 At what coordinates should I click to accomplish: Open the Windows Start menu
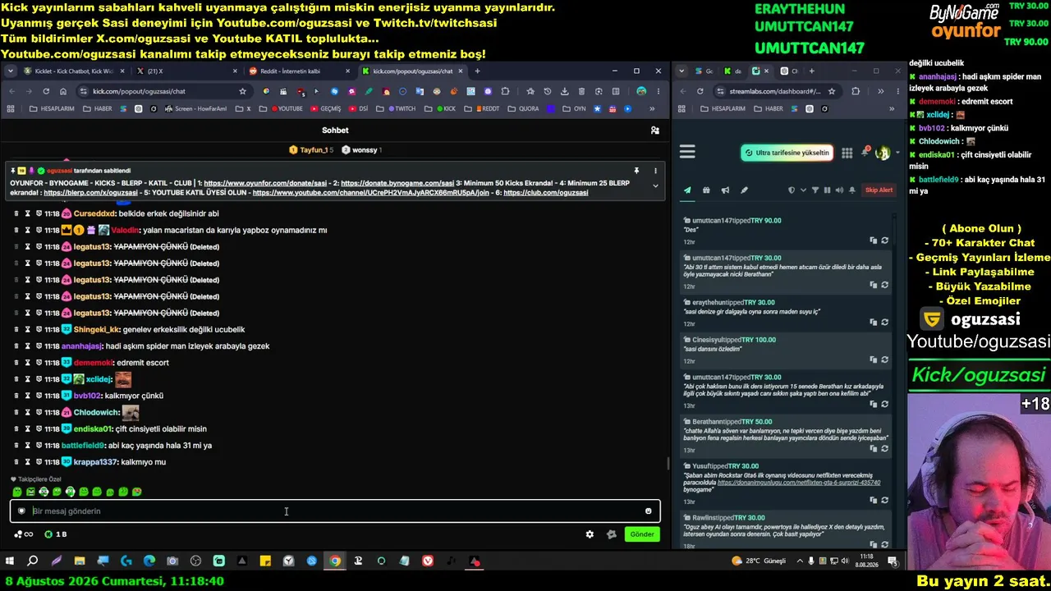10,561
